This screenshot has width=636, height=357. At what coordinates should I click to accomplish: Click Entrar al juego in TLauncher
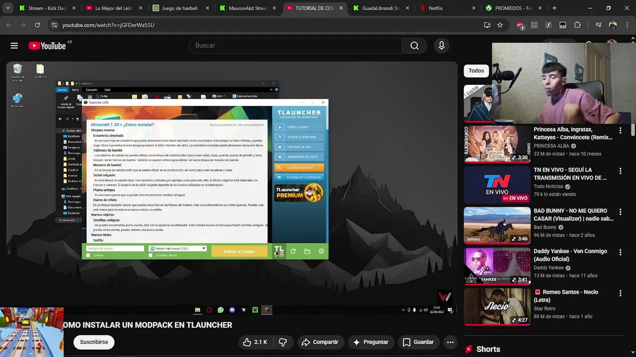pos(239,251)
